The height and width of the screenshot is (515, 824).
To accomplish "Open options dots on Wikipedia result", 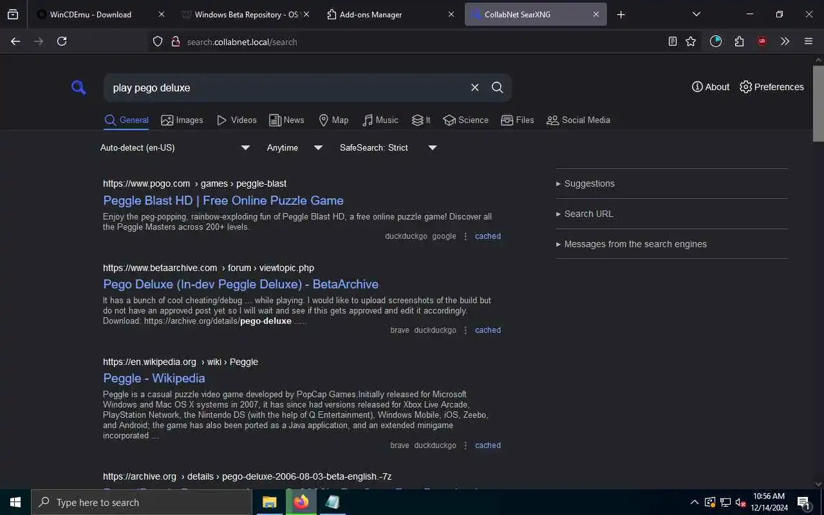I will 465,445.
